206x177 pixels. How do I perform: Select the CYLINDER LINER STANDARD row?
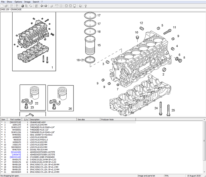coord(68,157)
